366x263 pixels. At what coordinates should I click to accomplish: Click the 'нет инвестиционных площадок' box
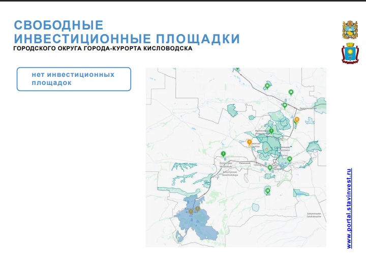tap(74, 79)
